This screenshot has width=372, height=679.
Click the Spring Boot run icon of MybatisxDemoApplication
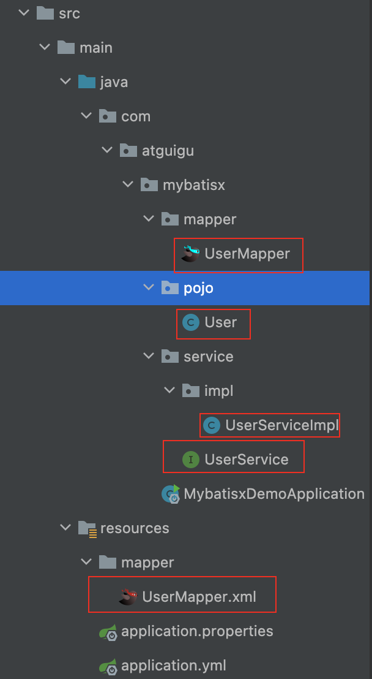click(x=171, y=494)
